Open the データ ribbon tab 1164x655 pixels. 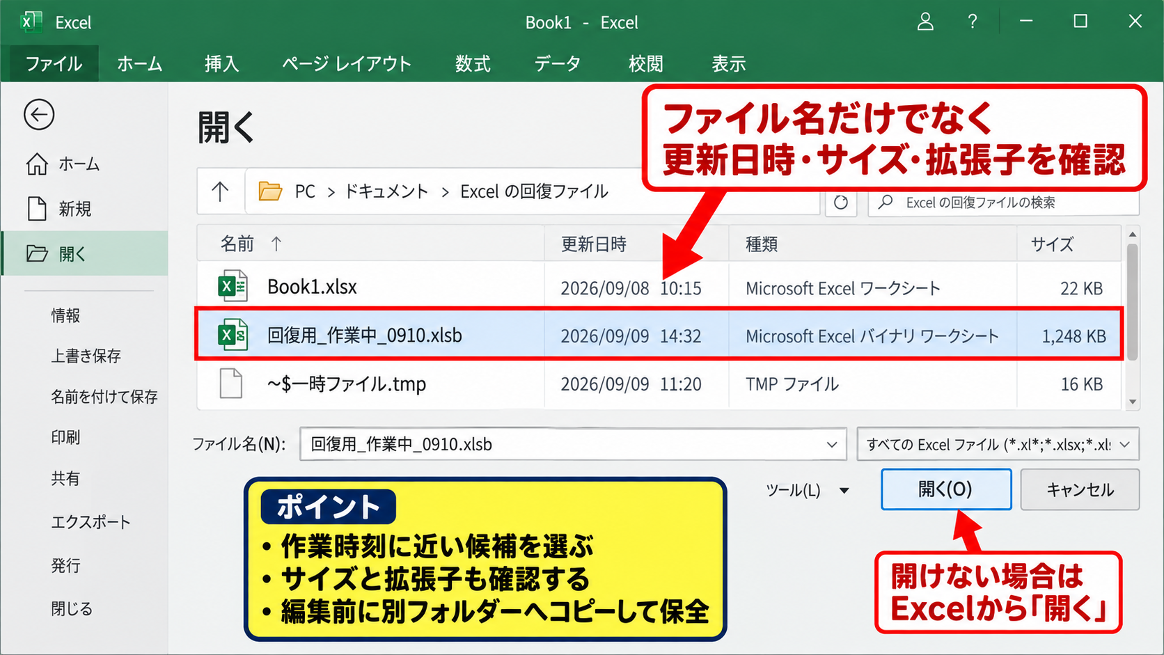point(558,64)
